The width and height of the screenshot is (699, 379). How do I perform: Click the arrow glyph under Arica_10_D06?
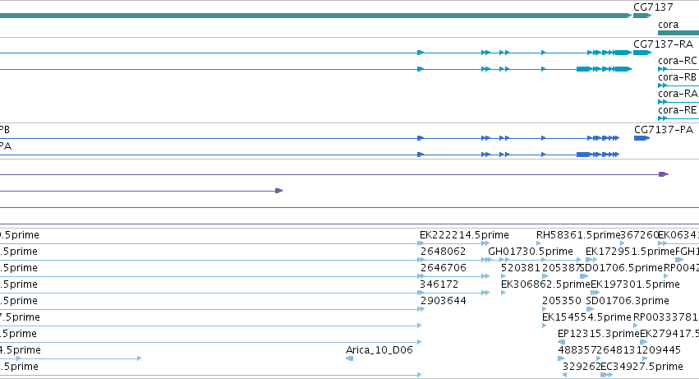click(350, 358)
